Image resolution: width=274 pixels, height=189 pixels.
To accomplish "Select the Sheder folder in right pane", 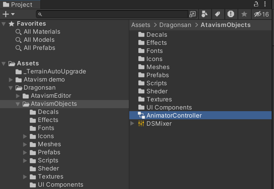I will pyautogui.click(x=157, y=91).
